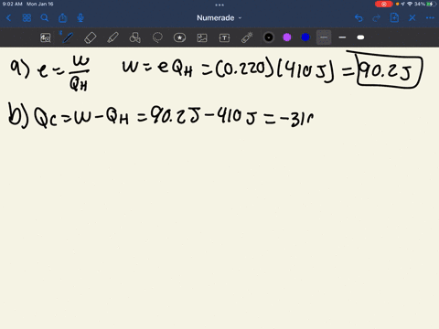Select the medium stroke width
This screenshot has width=439, height=329.
pyautogui.click(x=342, y=37)
